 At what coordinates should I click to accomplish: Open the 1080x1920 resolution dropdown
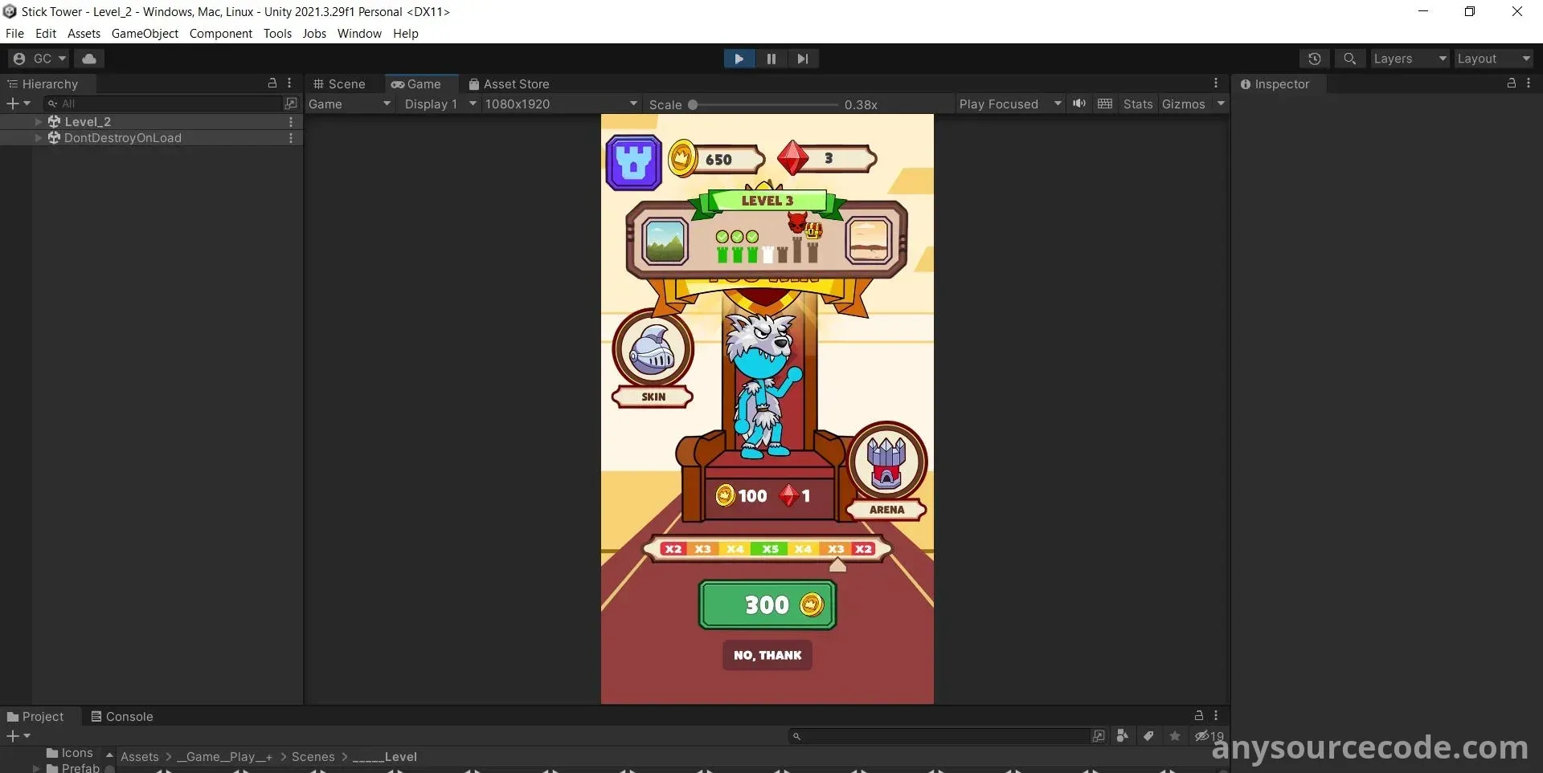click(561, 104)
